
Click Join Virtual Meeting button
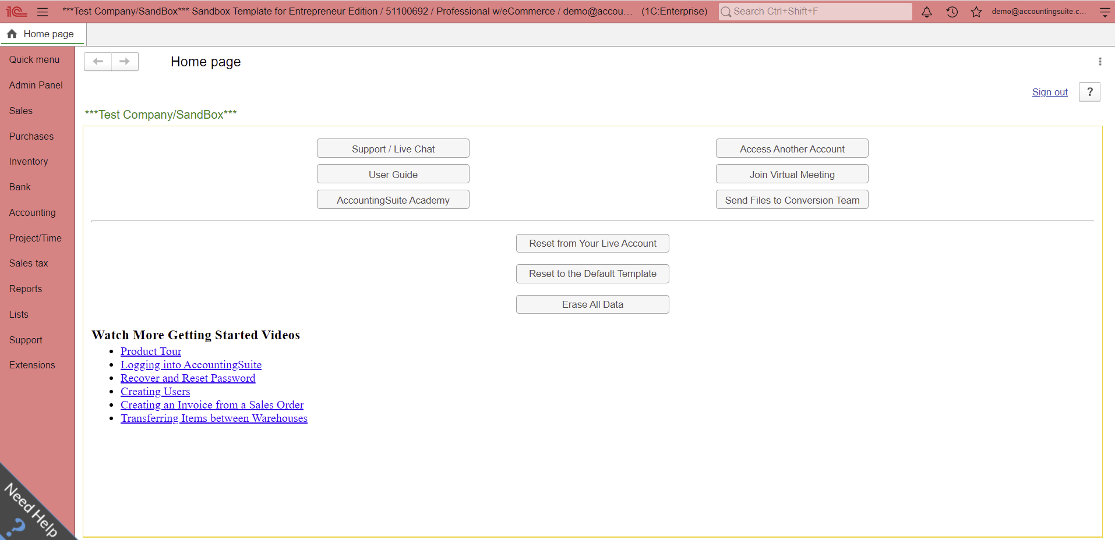tap(792, 174)
